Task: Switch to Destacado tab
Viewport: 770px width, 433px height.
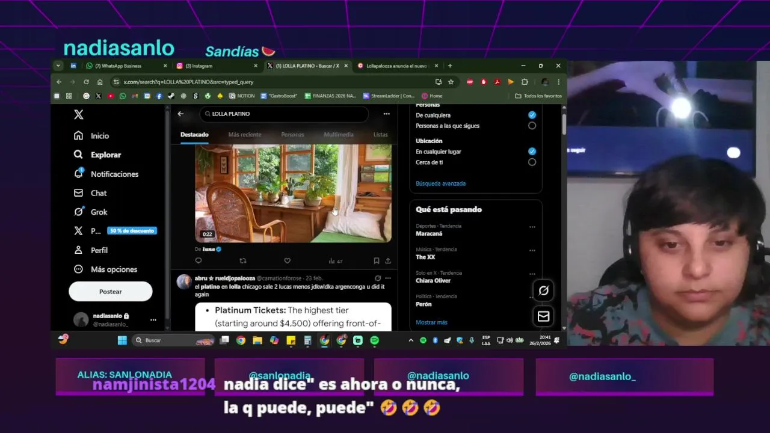Action: [194, 135]
